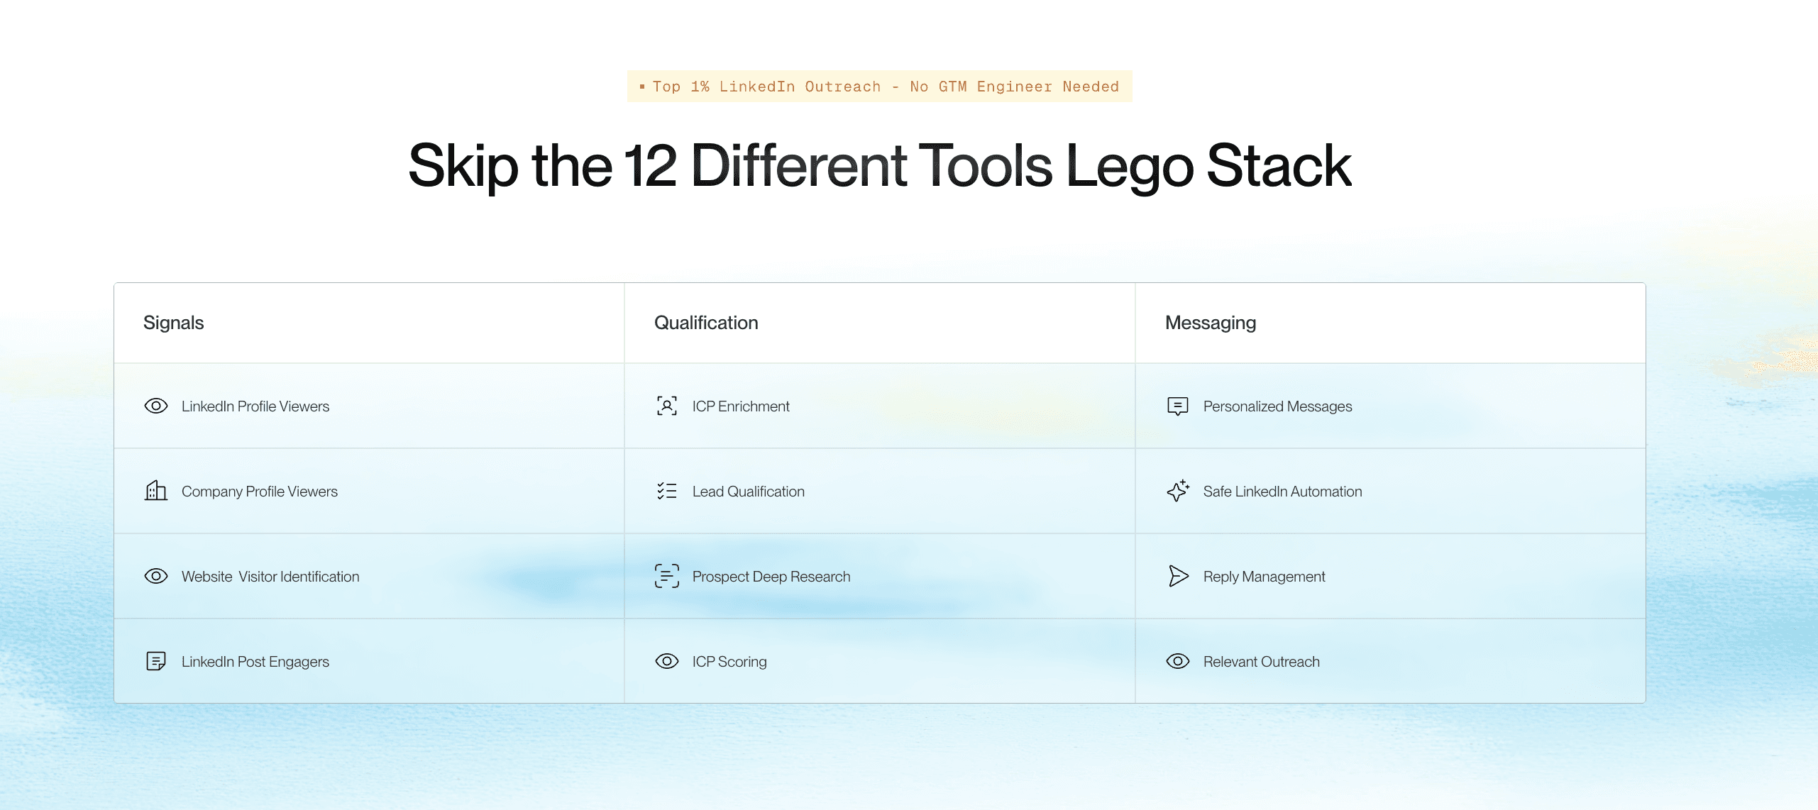Click the paper-plane icon beside Reply Management
1818x810 pixels.
pos(1178,576)
